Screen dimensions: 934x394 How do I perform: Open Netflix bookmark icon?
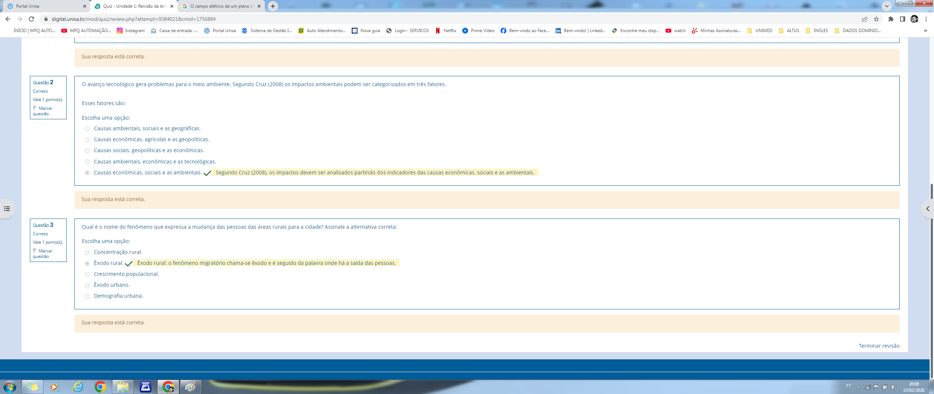pos(438,31)
